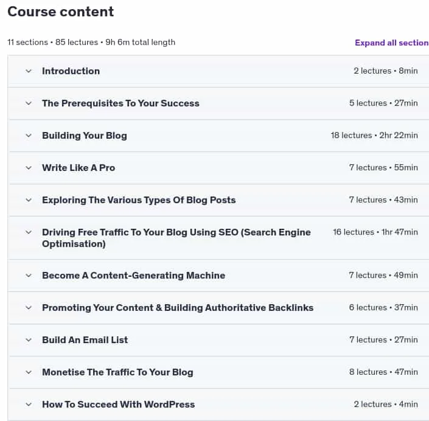Click the Build An Email List title
This screenshot has width=429, height=421.
click(x=85, y=340)
